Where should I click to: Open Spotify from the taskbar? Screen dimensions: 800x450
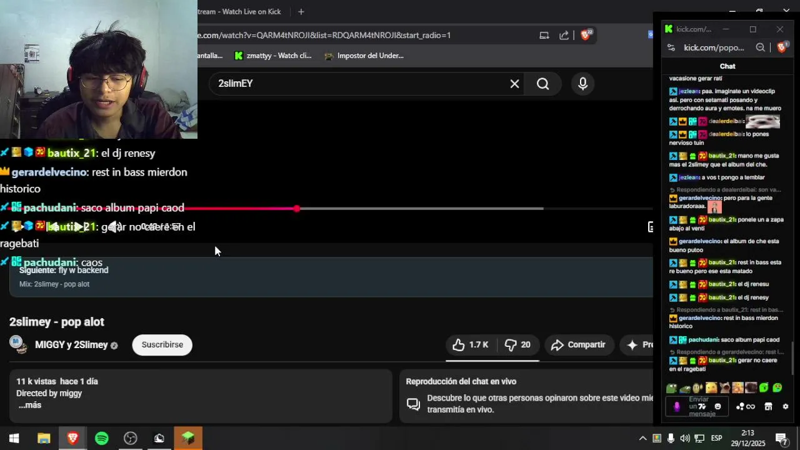[x=101, y=439]
